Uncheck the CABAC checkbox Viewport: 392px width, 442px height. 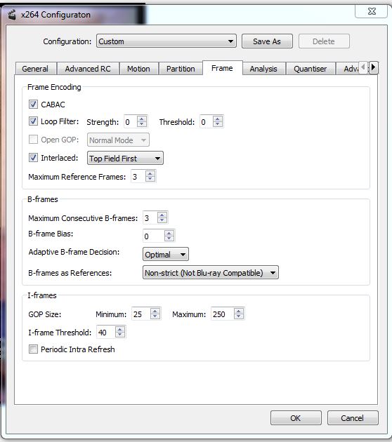click(x=33, y=105)
